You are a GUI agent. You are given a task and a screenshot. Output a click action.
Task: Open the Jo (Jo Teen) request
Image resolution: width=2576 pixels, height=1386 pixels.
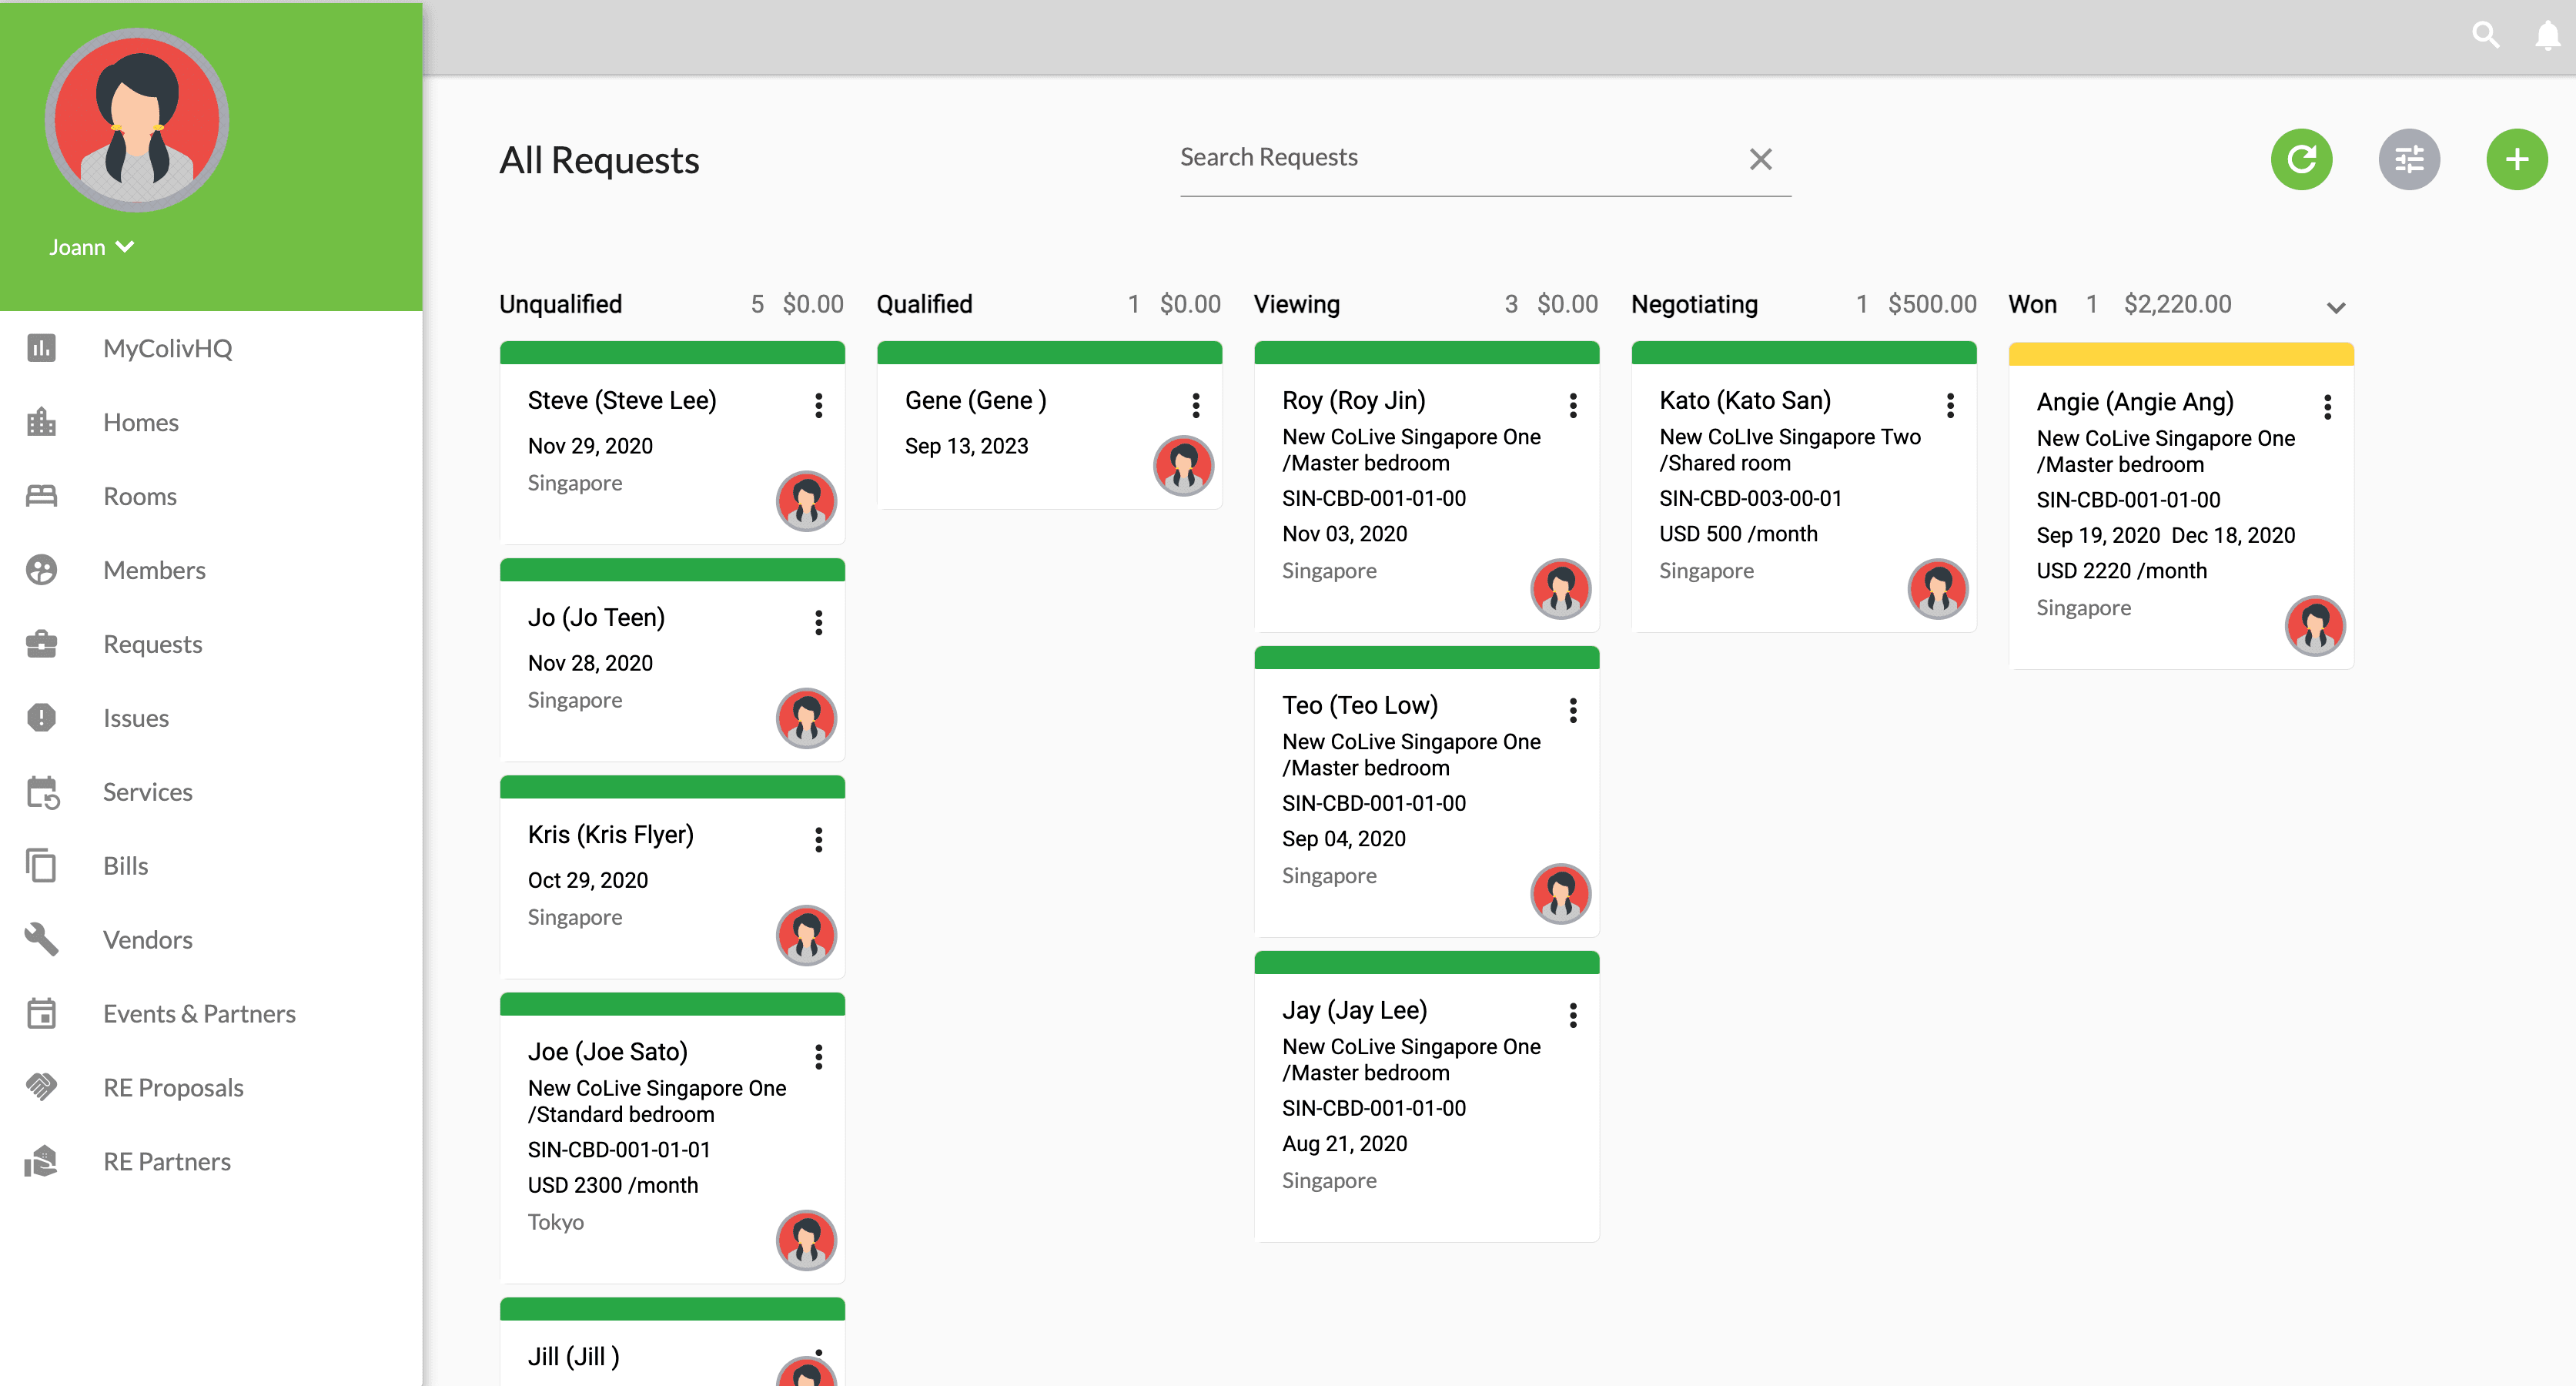[596, 617]
